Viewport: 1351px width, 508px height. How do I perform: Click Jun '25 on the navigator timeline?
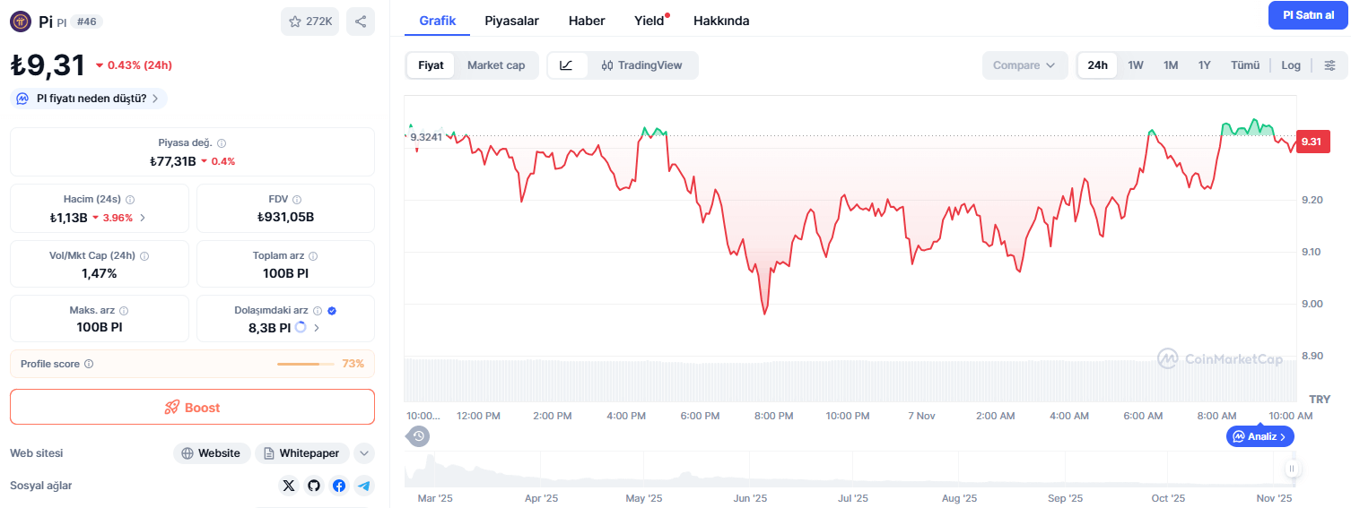pos(750,498)
